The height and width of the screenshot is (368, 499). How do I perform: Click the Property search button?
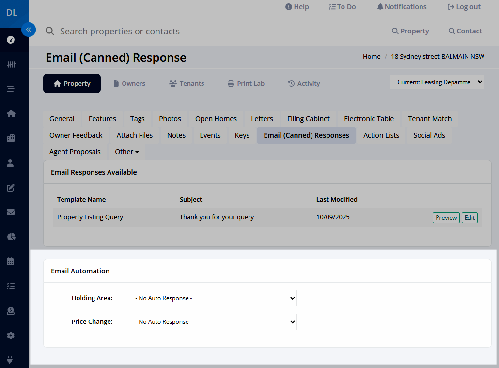click(410, 31)
